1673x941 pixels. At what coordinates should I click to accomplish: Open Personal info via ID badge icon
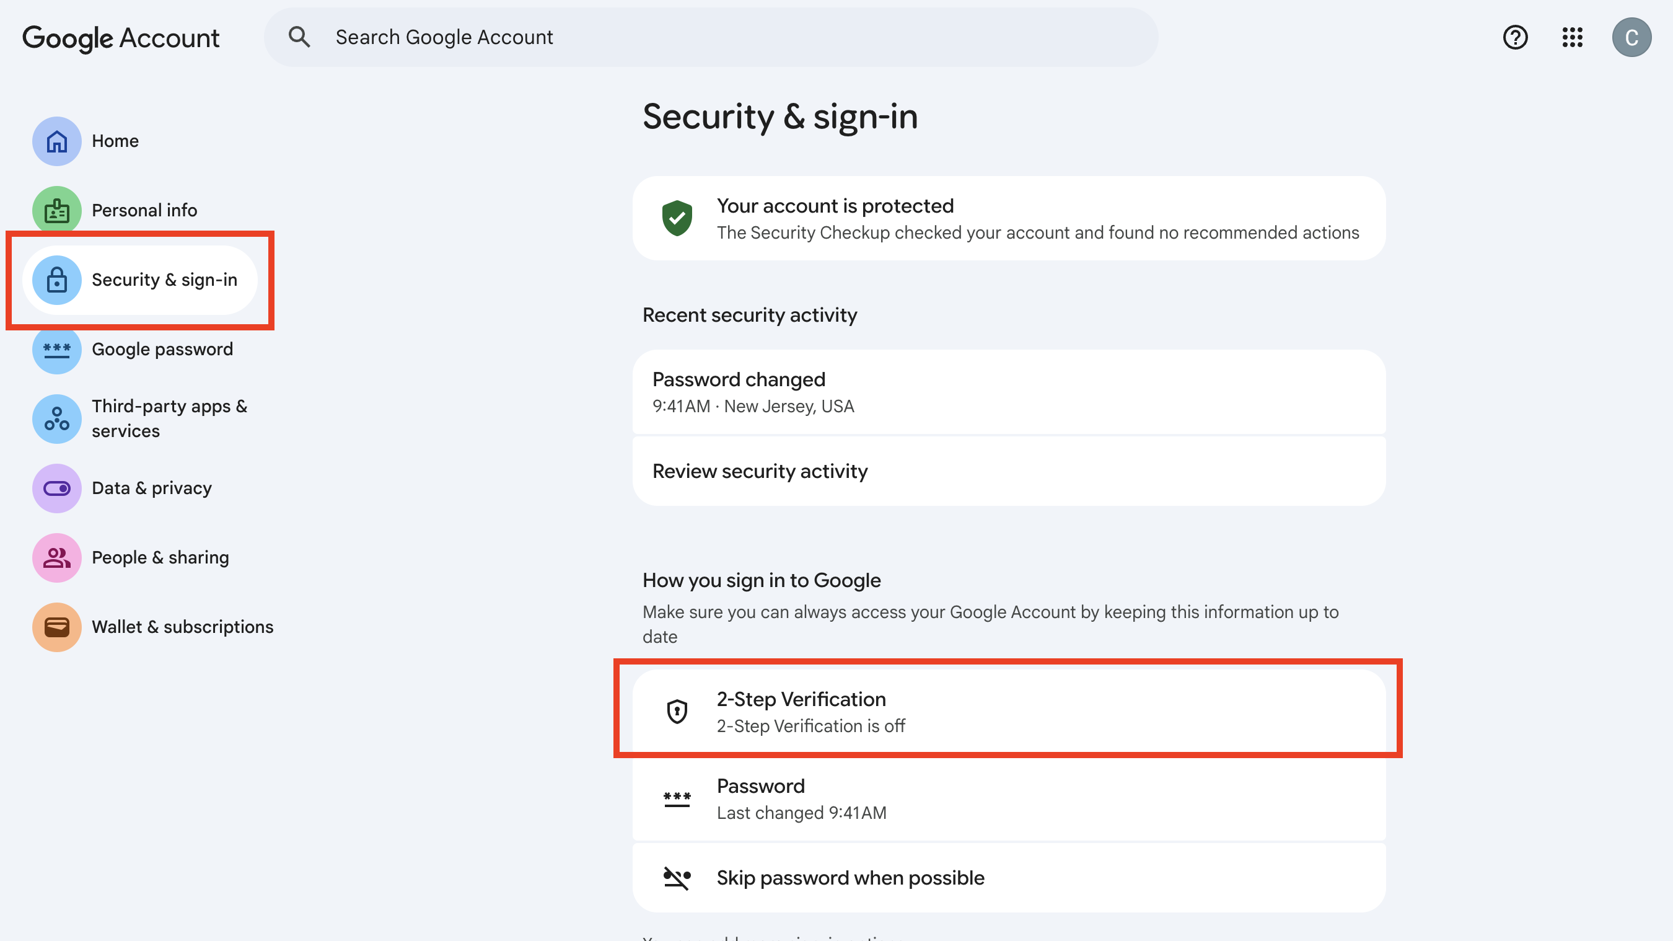click(x=56, y=211)
